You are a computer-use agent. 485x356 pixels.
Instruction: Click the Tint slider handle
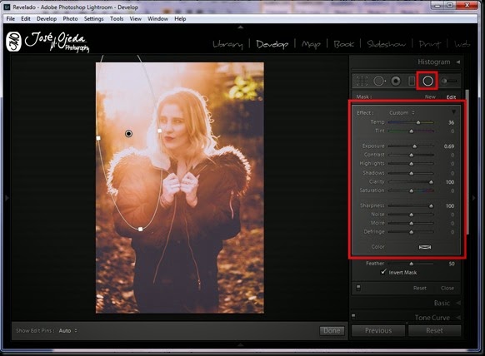coord(412,131)
